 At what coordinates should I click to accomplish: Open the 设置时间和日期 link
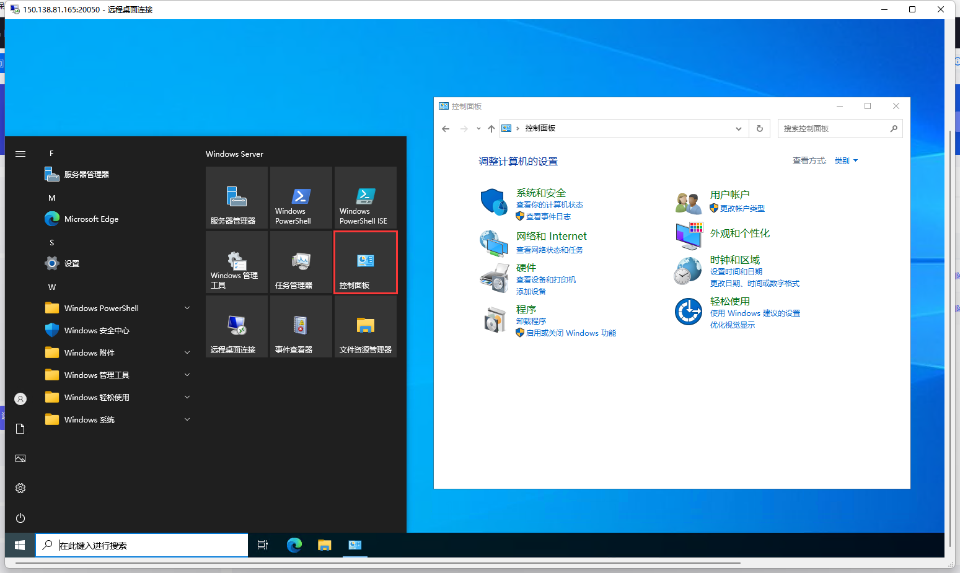point(736,272)
